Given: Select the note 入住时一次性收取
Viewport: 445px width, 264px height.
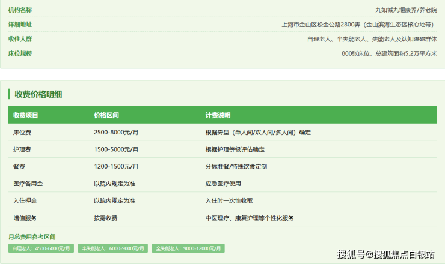Looking at the screenshot, I should pos(229,201).
